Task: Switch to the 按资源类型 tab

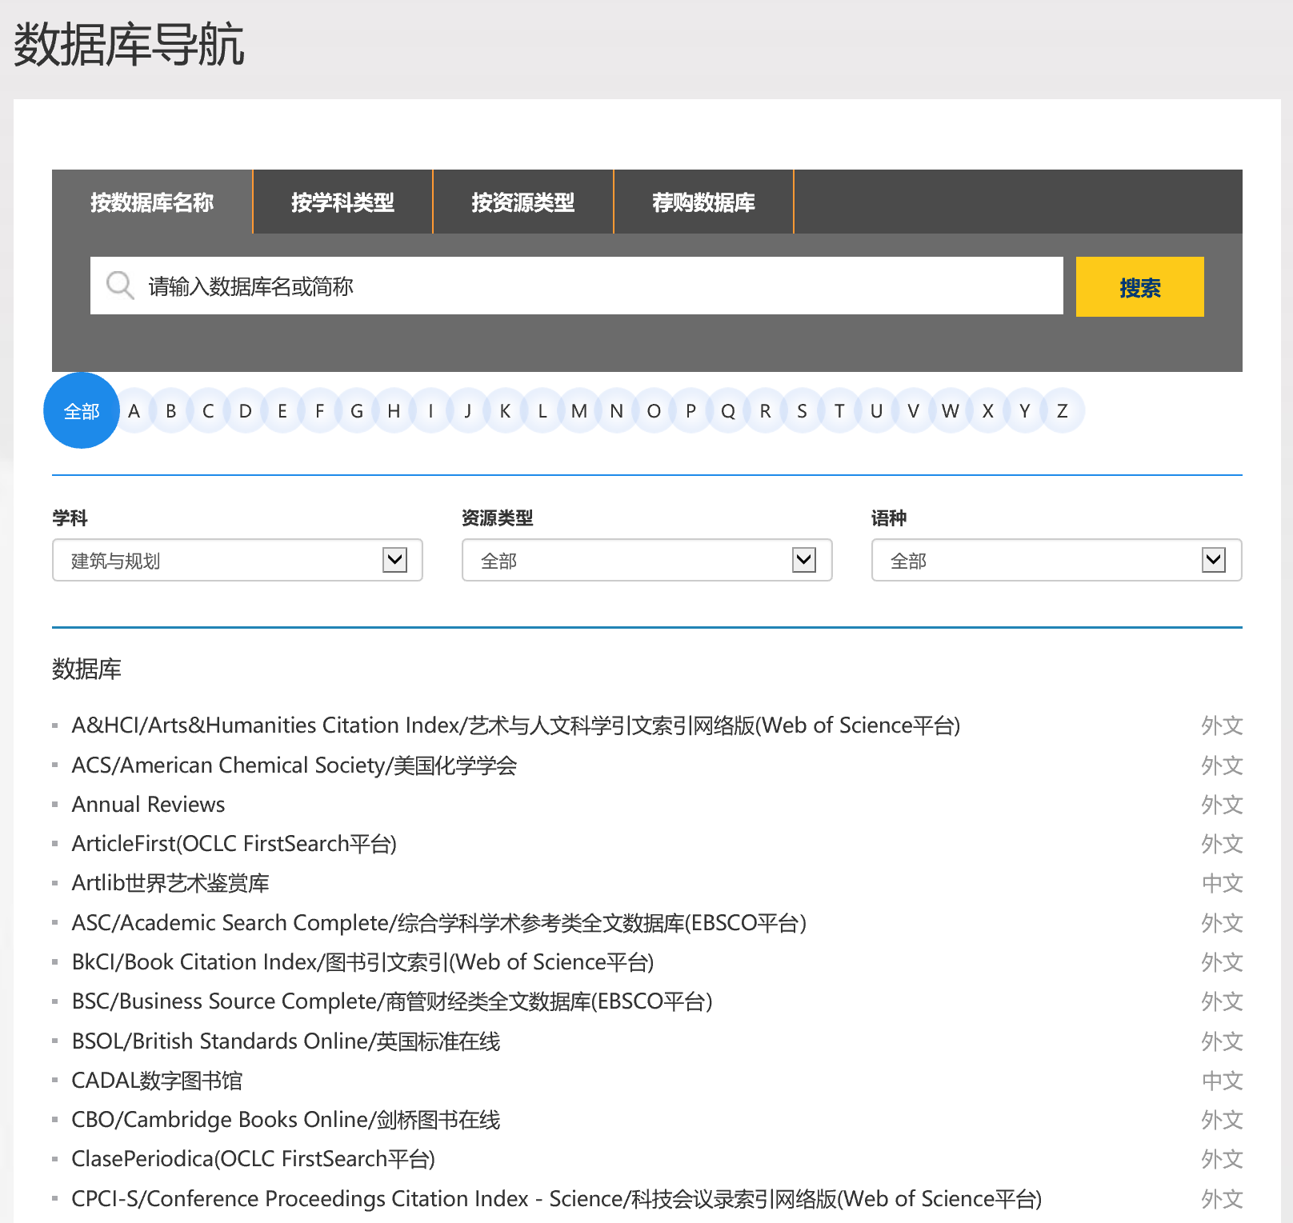Action: point(523,202)
